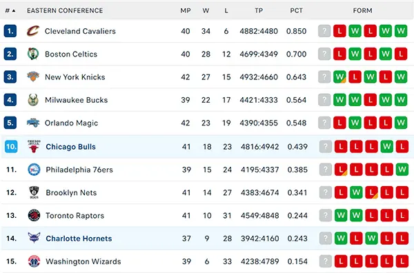This screenshot has height=273, width=414.
Task: Click the Boston Celtics team logo
Action: [x=33, y=54]
